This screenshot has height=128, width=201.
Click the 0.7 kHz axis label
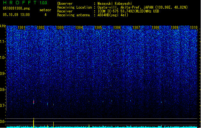point(3,106)
